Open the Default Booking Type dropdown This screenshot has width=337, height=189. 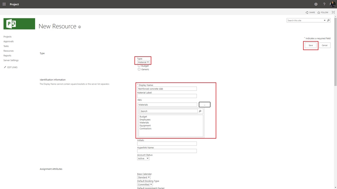[145, 184]
